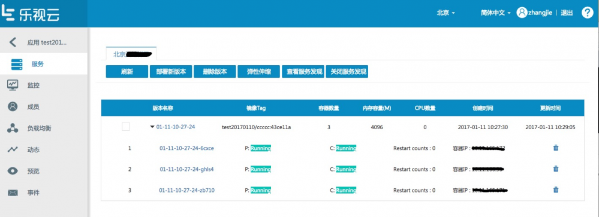Click C: Running status in ghls4 row
Image resolution: width=599 pixels, height=217 pixels.
[x=343, y=169]
